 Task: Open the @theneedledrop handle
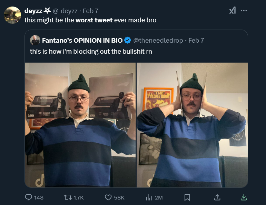158,40
